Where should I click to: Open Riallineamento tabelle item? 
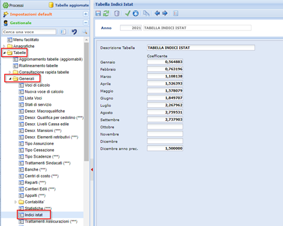click(36, 65)
